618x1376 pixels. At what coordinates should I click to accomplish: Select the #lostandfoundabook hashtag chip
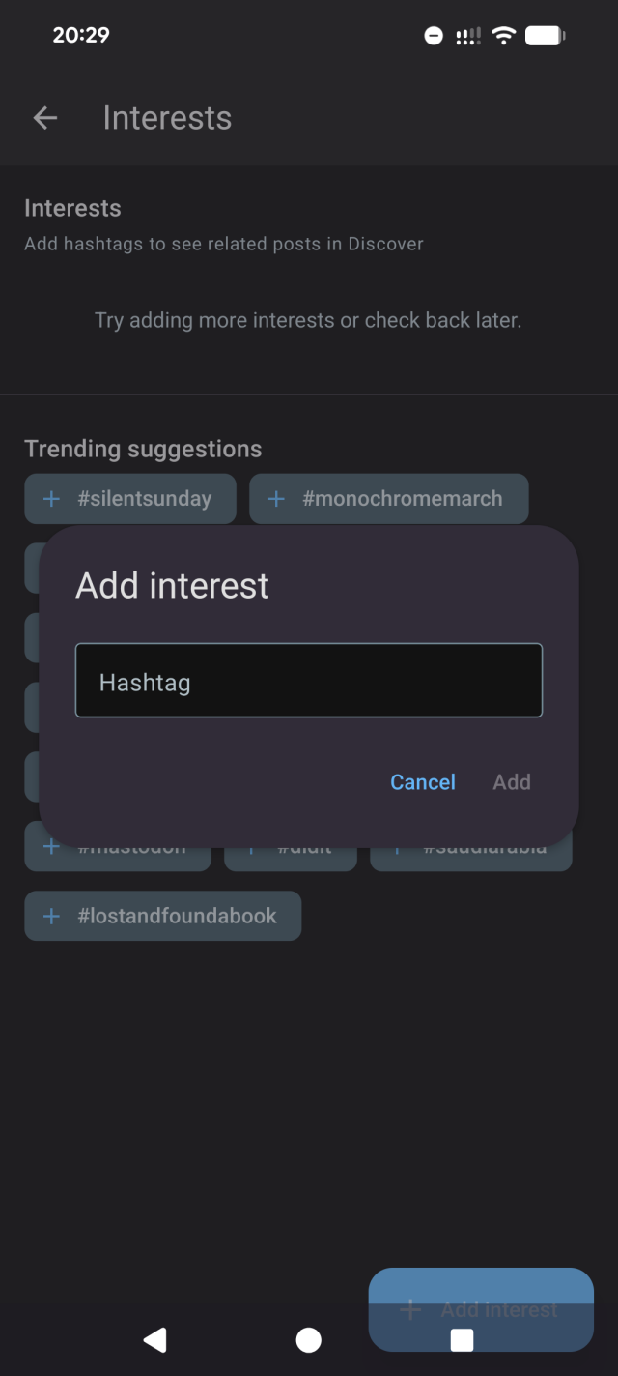pos(162,916)
